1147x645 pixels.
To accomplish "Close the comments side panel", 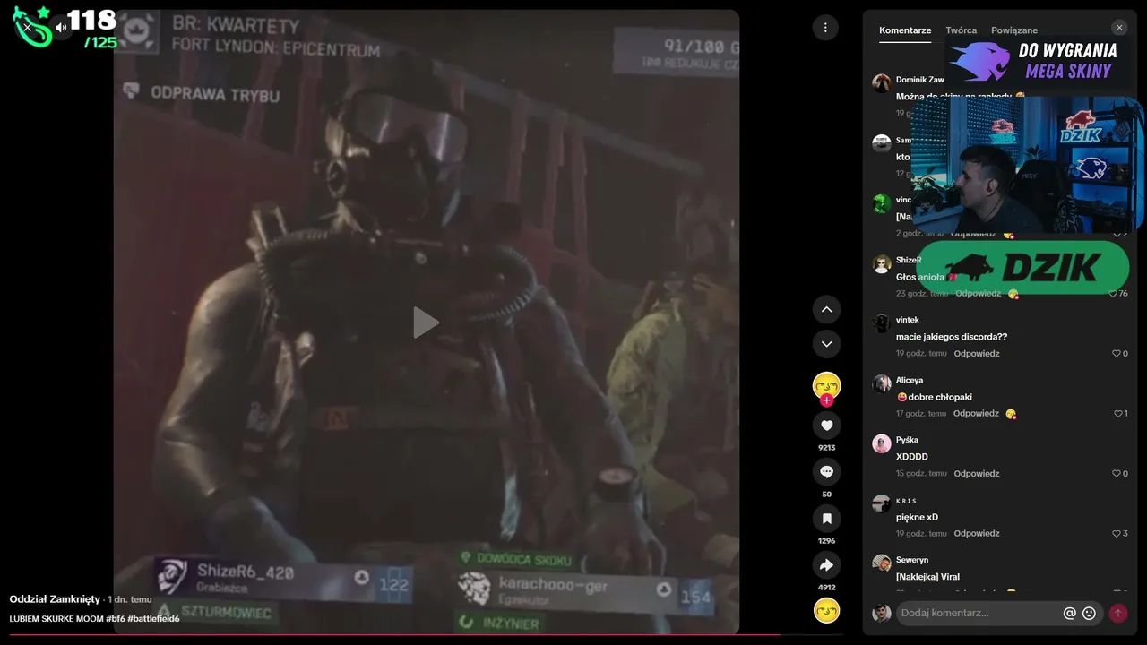I will pos(1119,28).
